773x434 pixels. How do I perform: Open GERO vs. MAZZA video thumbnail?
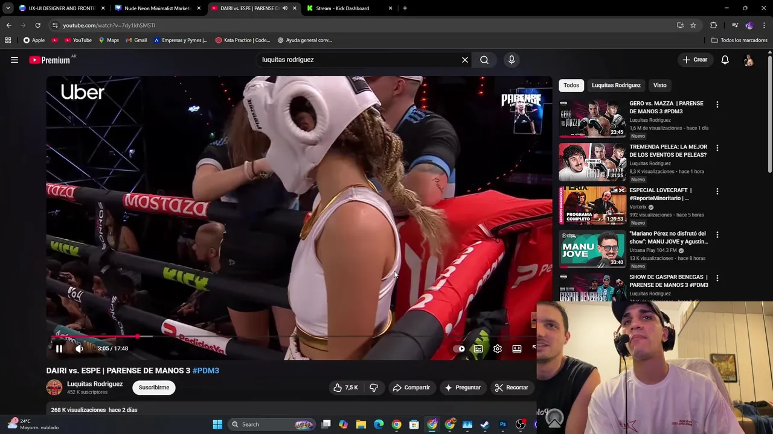click(x=592, y=119)
